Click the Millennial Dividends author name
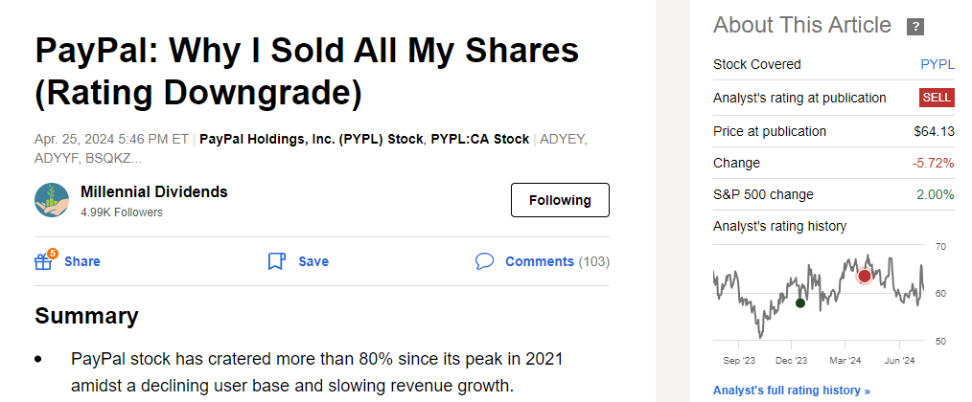The image size is (972, 402). coord(154,191)
